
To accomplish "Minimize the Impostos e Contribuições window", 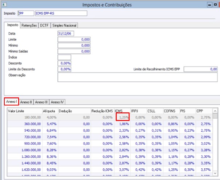I will [x=209, y=5].
